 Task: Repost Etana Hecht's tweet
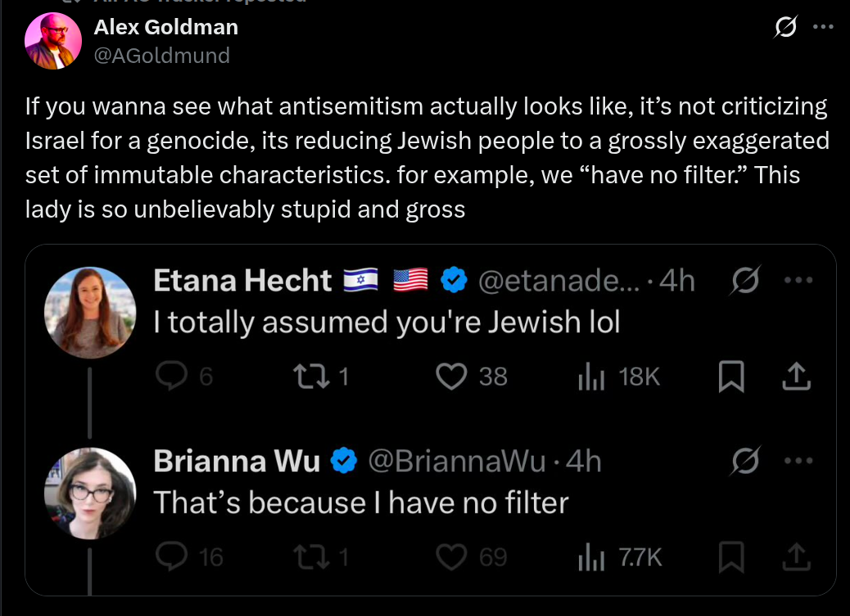point(308,376)
